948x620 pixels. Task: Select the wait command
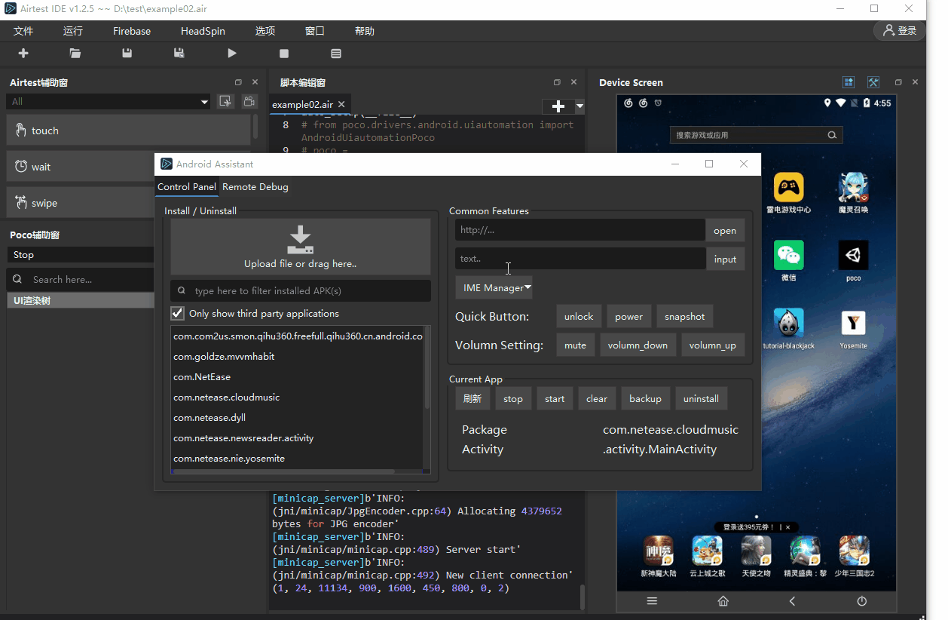click(81, 167)
